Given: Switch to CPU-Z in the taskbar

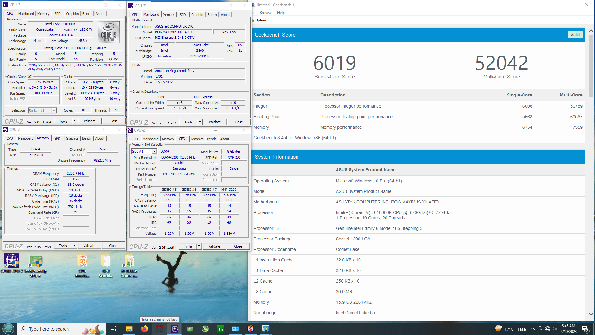Looking at the screenshot, I should click(174, 329).
